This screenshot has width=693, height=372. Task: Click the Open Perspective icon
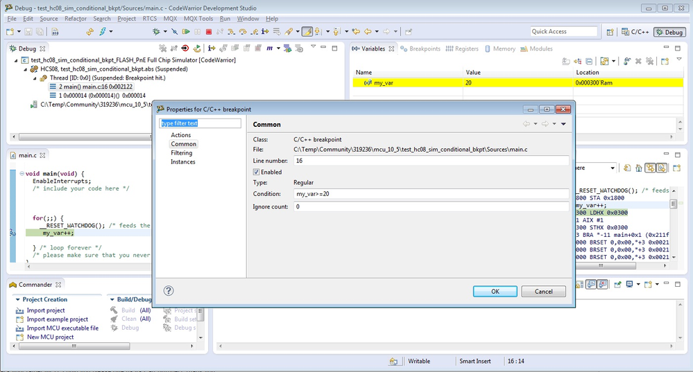[x=610, y=32]
